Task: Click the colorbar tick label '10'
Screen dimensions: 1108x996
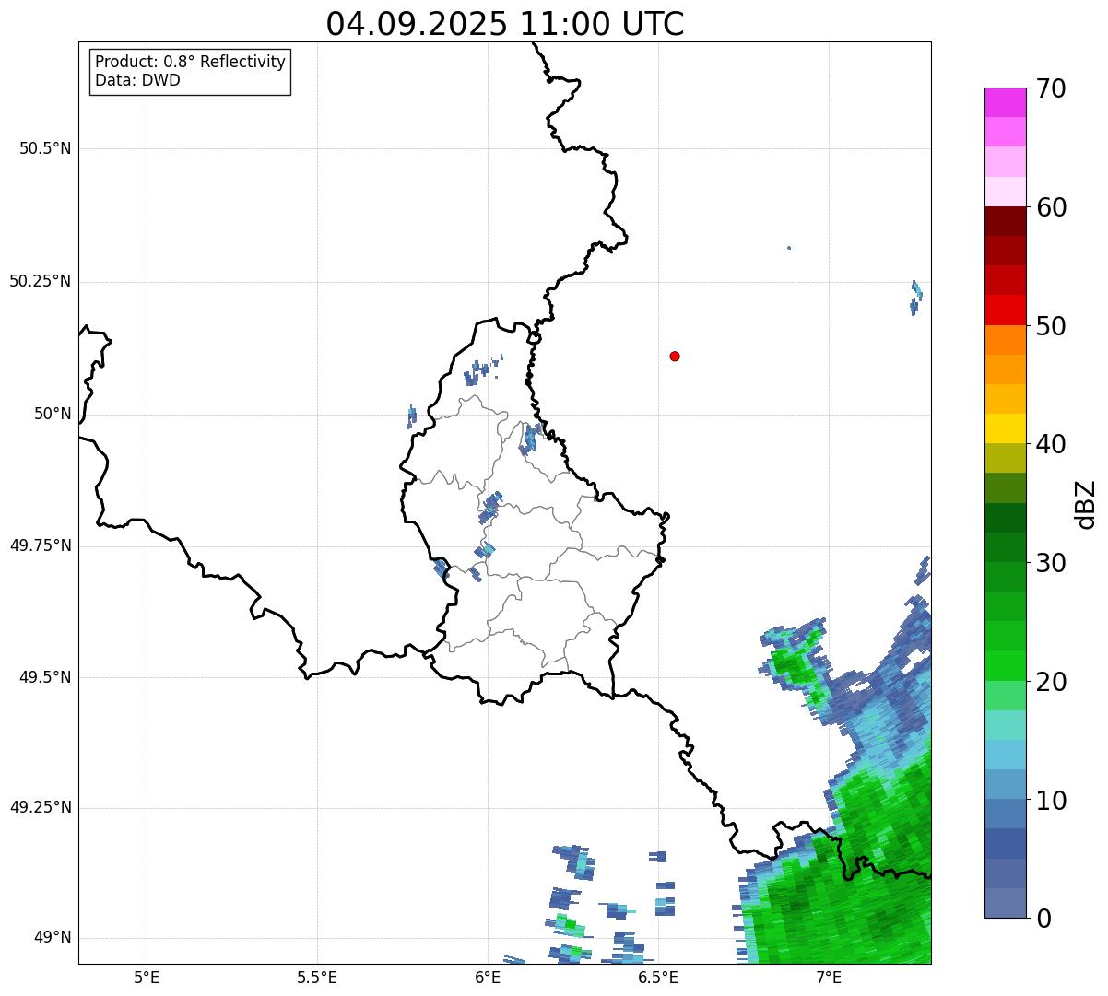Action: [x=1050, y=801]
